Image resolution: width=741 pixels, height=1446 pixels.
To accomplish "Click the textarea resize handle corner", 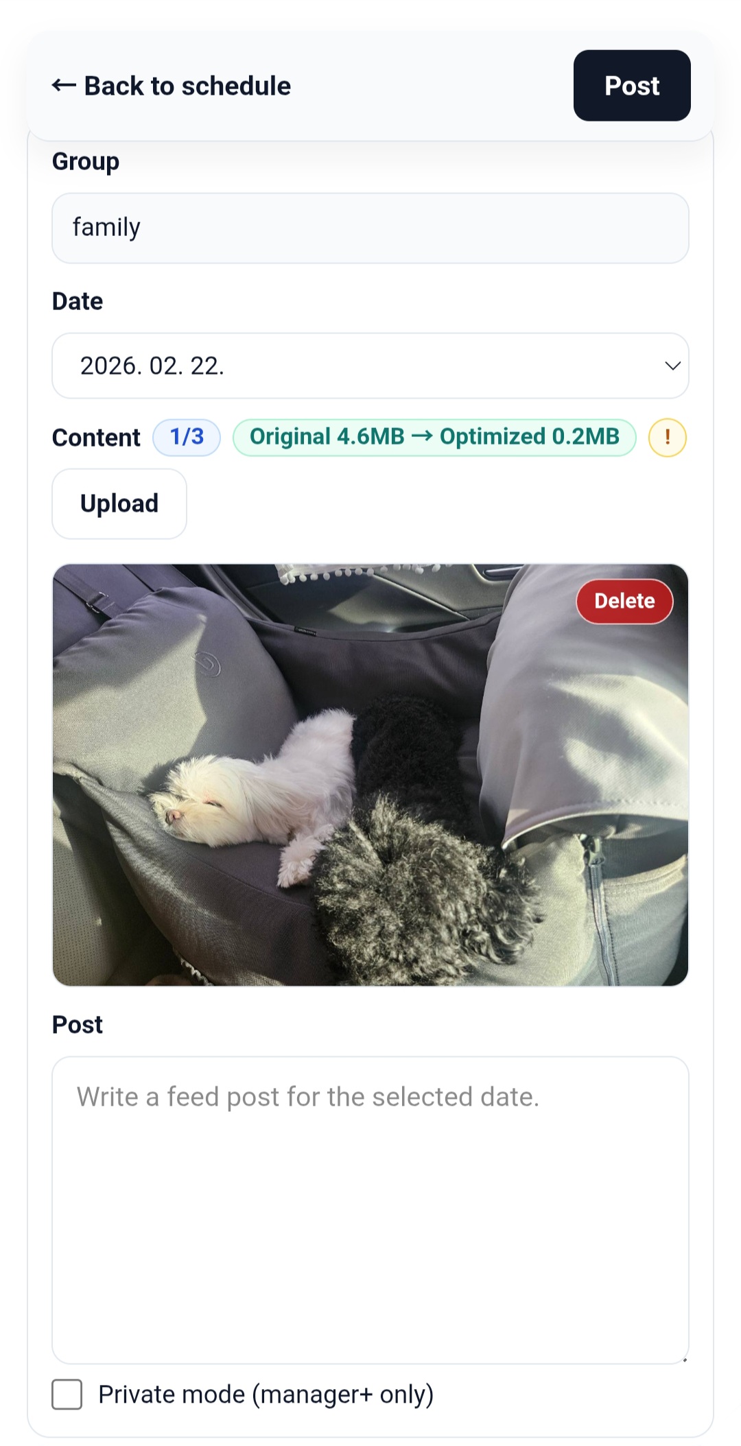I will 684,1359.
